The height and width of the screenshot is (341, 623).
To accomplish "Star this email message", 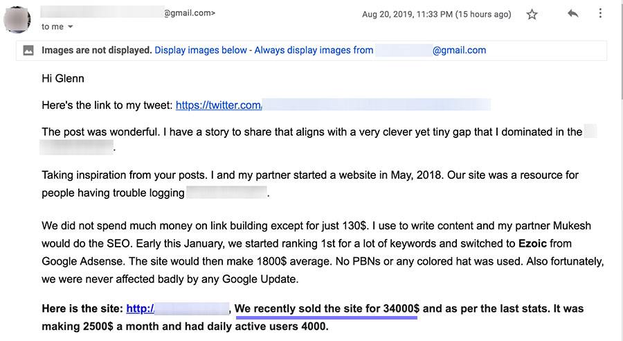I will [x=532, y=15].
